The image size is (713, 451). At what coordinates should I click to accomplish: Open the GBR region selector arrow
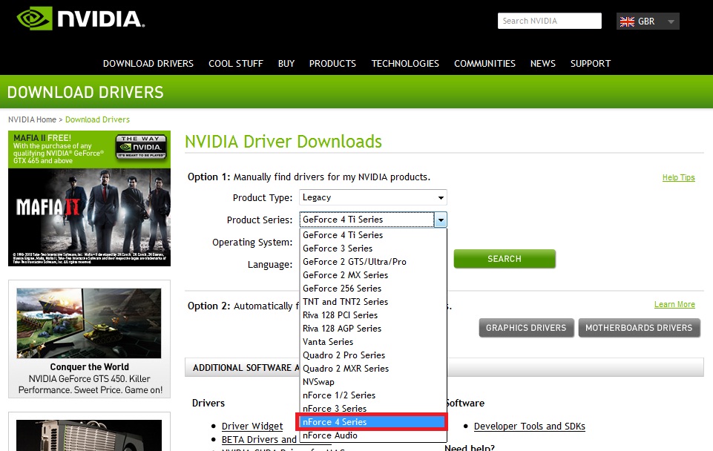point(671,22)
